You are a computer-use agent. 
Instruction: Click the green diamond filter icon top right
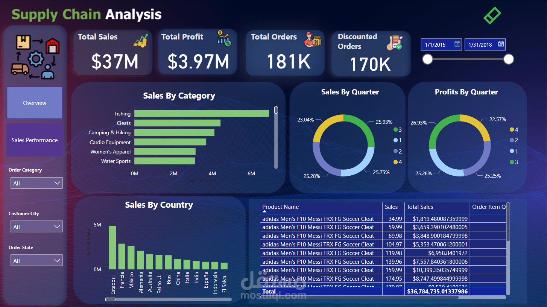point(492,16)
